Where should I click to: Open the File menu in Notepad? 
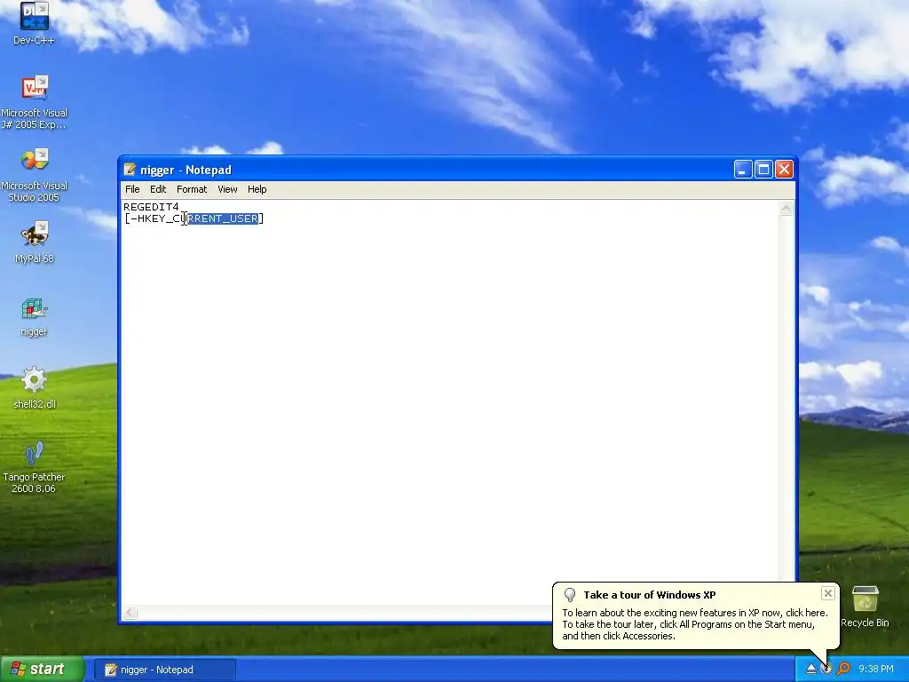pos(132,189)
